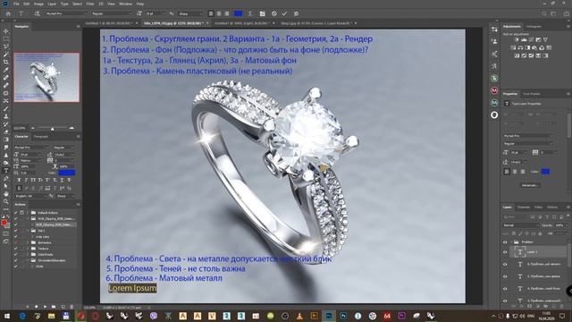Image resolution: width=572 pixels, height=322 pixels.
Task: Select the Move tool at toolbar top
Action: (6, 31)
